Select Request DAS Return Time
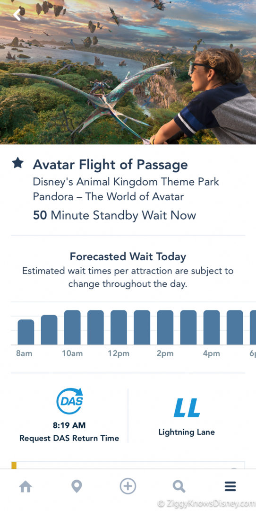The width and height of the screenshot is (256, 511). 69,438
